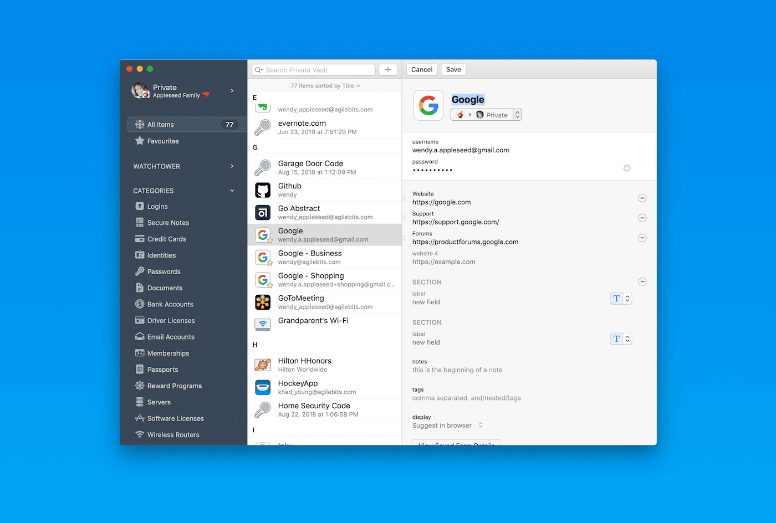Remove the Website https://google.com field
Screen dimensions: 776x523
click(x=642, y=198)
